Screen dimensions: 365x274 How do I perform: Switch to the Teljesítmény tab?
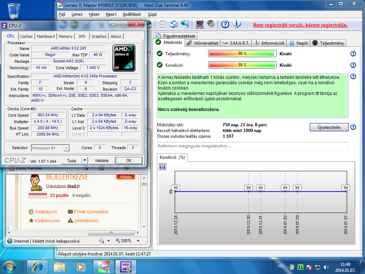click(x=328, y=43)
